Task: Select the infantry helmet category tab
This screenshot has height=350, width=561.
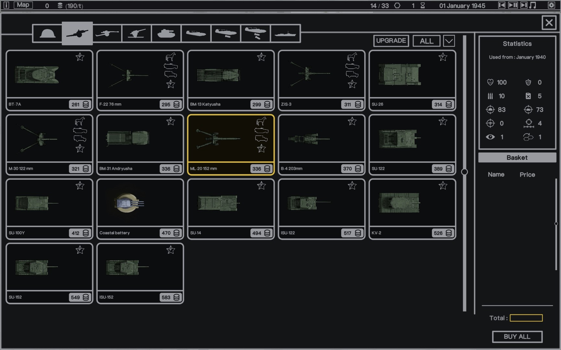Action: pos(47,33)
